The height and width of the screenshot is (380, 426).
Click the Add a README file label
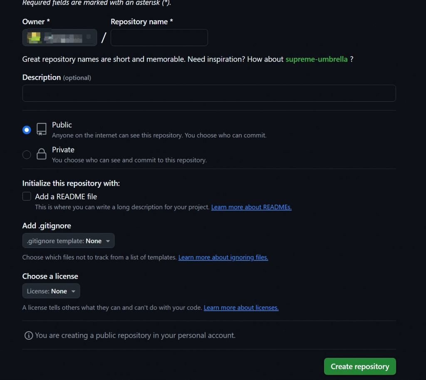click(66, 196)
